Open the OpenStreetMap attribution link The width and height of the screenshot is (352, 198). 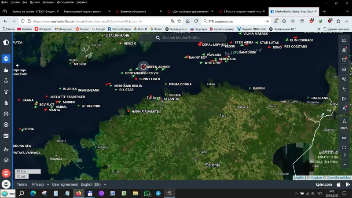coord(338,178)
